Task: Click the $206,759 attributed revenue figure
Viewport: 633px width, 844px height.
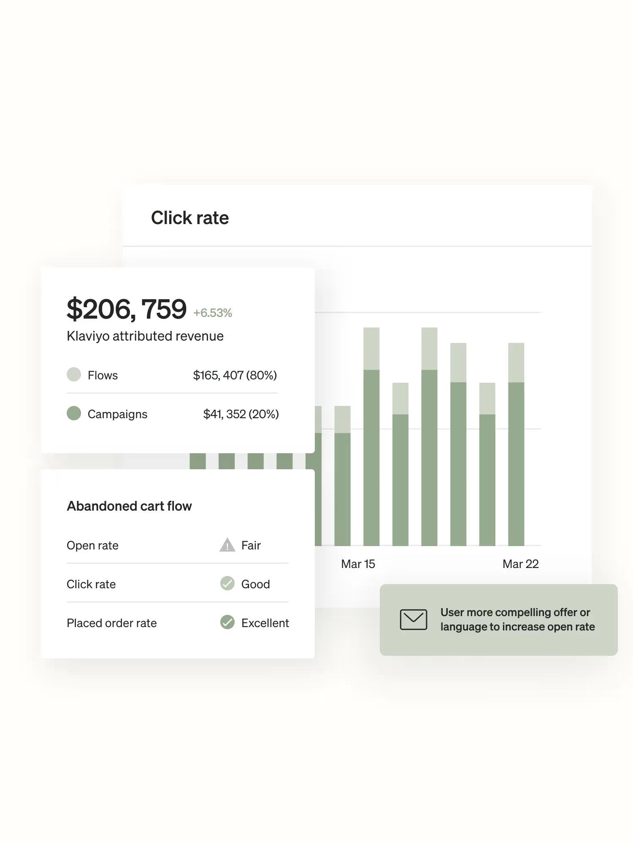Action: click(127, 309)
